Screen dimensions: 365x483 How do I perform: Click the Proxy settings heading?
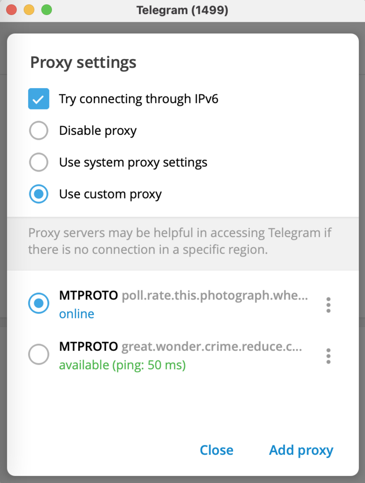click(x=83, y=63)
